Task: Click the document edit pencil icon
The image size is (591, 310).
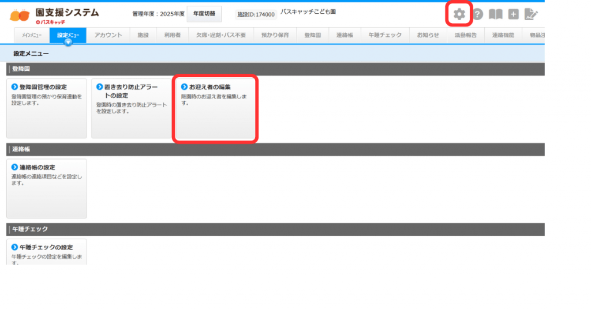Action: [531, 14]
